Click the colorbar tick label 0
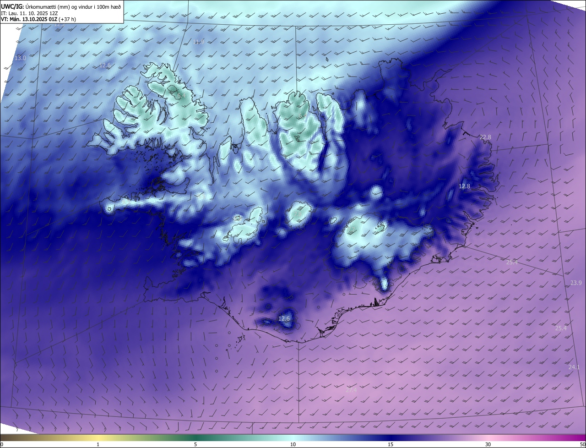Viewport: 586px width, 448px height. (2, 444)
